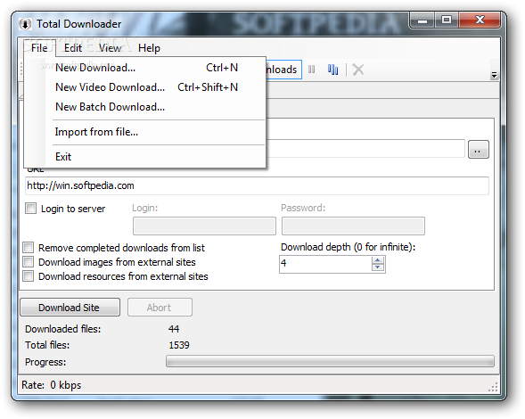The width and height of the screenshot is (525, 419).
Task: Click the Total Downloader title bar icon
Action: 25,24
